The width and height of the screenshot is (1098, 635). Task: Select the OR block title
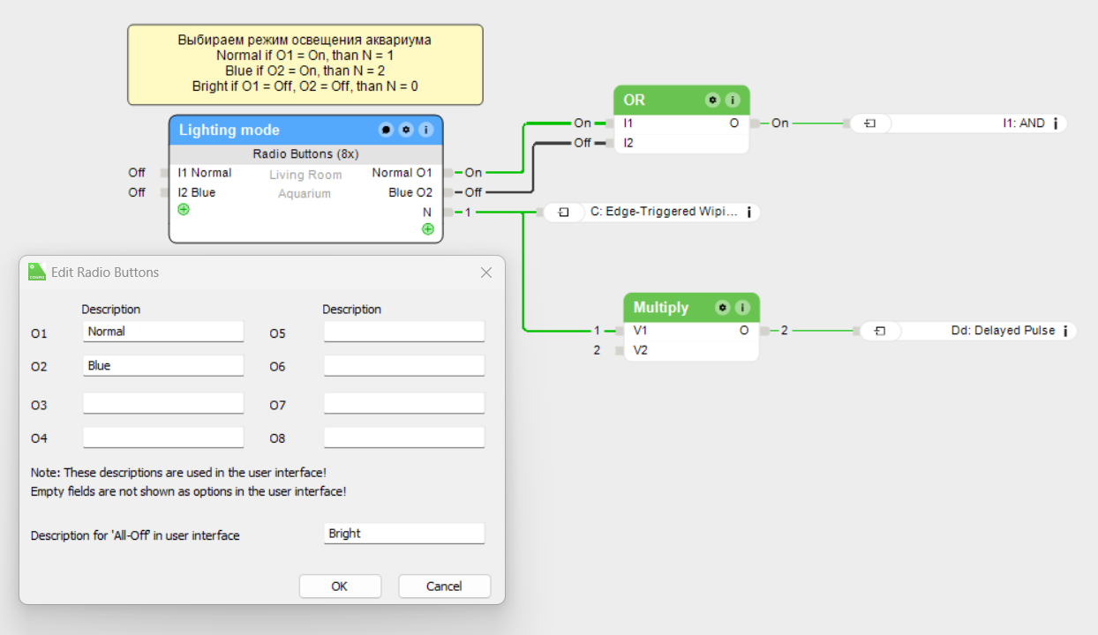click(x=635, y=100)
